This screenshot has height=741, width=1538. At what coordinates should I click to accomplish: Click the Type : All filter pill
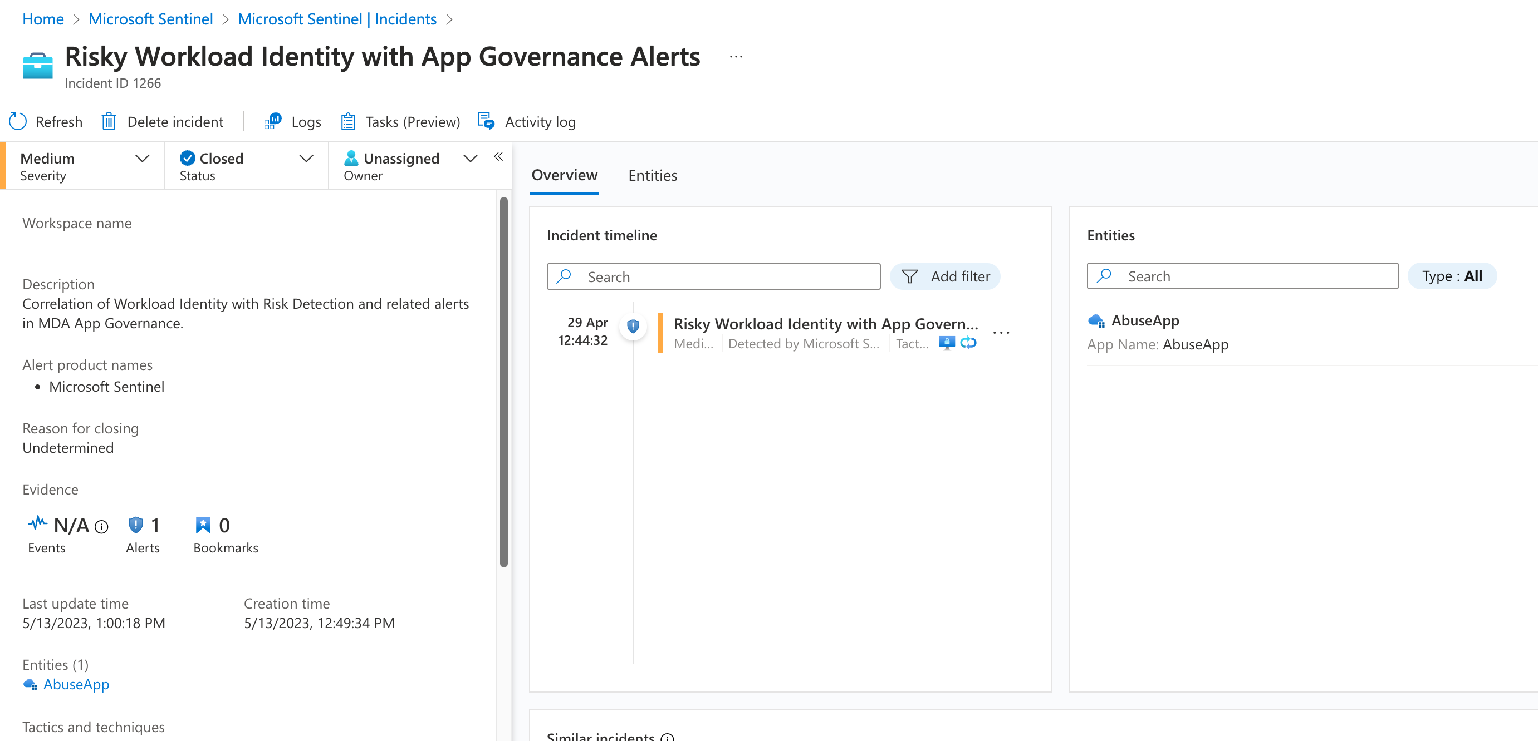[1452, 276]
